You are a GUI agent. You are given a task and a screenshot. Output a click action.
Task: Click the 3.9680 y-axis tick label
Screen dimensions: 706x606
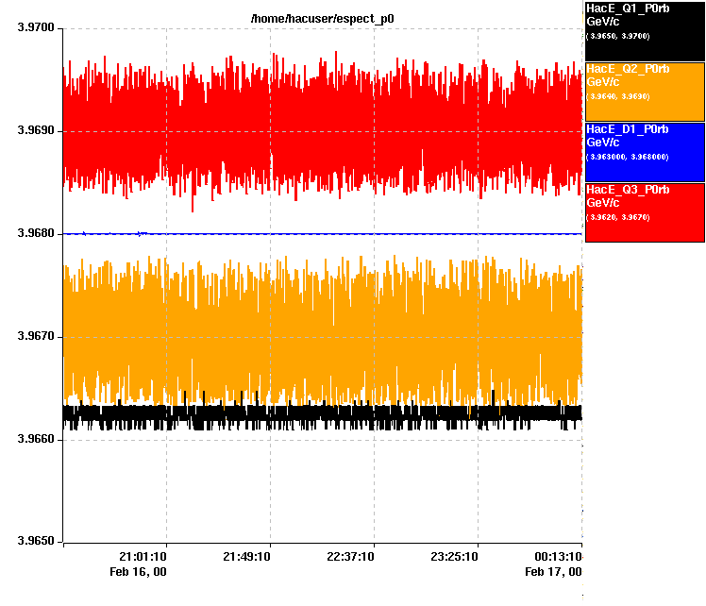(x=36, y=233)
